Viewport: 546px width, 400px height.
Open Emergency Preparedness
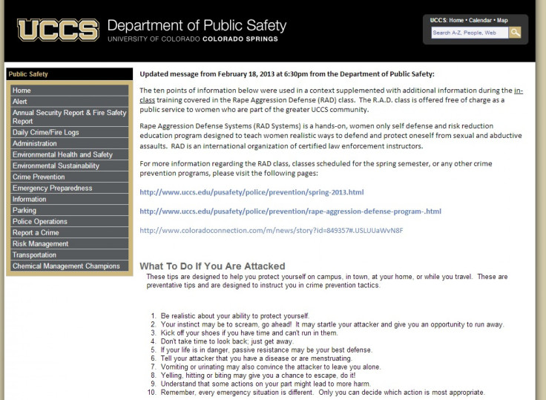pos(69,188)
